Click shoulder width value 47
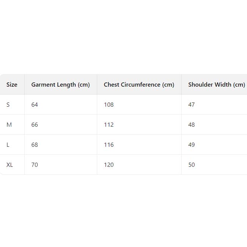The height and width of the screenshot is (247, 247). point(191,105)
